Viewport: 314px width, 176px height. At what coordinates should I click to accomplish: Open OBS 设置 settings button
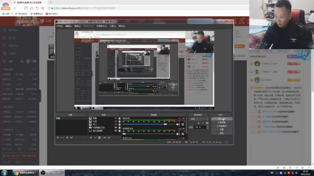tap(222, 130)
